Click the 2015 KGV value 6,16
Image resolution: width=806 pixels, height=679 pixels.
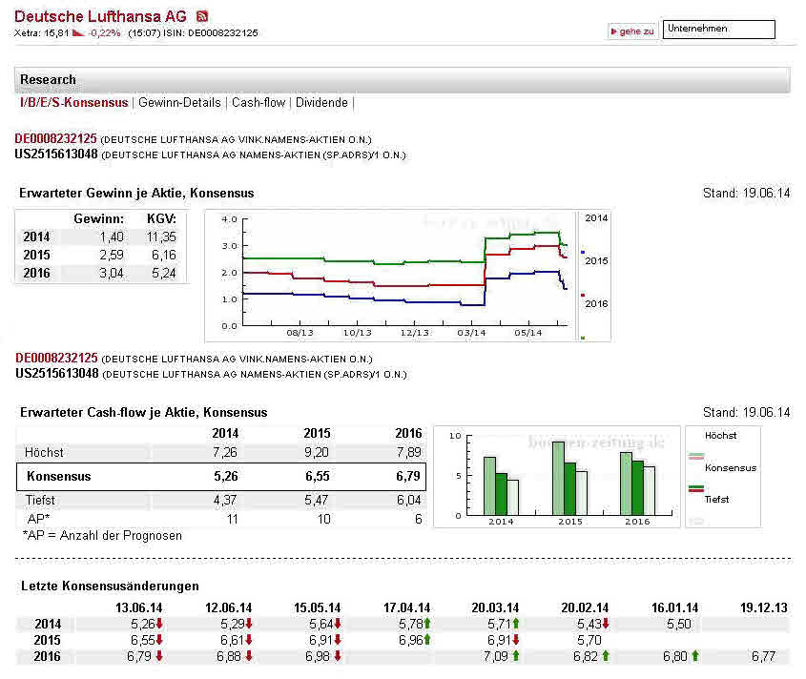click(x=163, y=255)
